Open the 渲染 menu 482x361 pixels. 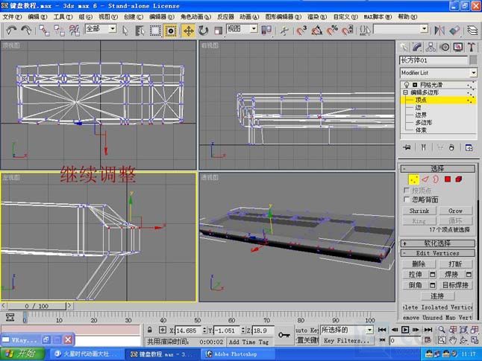tap(317, 16)
